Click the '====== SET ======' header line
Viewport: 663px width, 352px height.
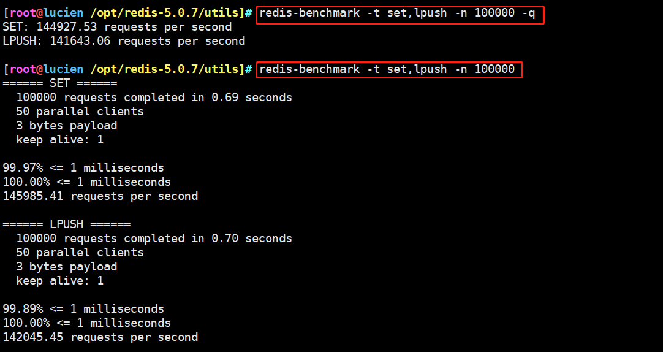coord(59,83)
